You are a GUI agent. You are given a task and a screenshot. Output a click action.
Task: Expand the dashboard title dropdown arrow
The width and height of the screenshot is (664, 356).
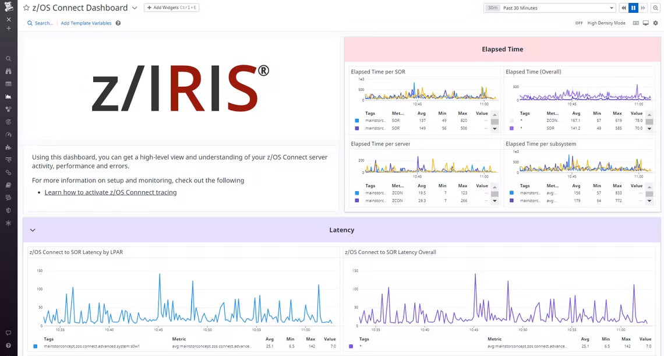click(x=134, y=8)
